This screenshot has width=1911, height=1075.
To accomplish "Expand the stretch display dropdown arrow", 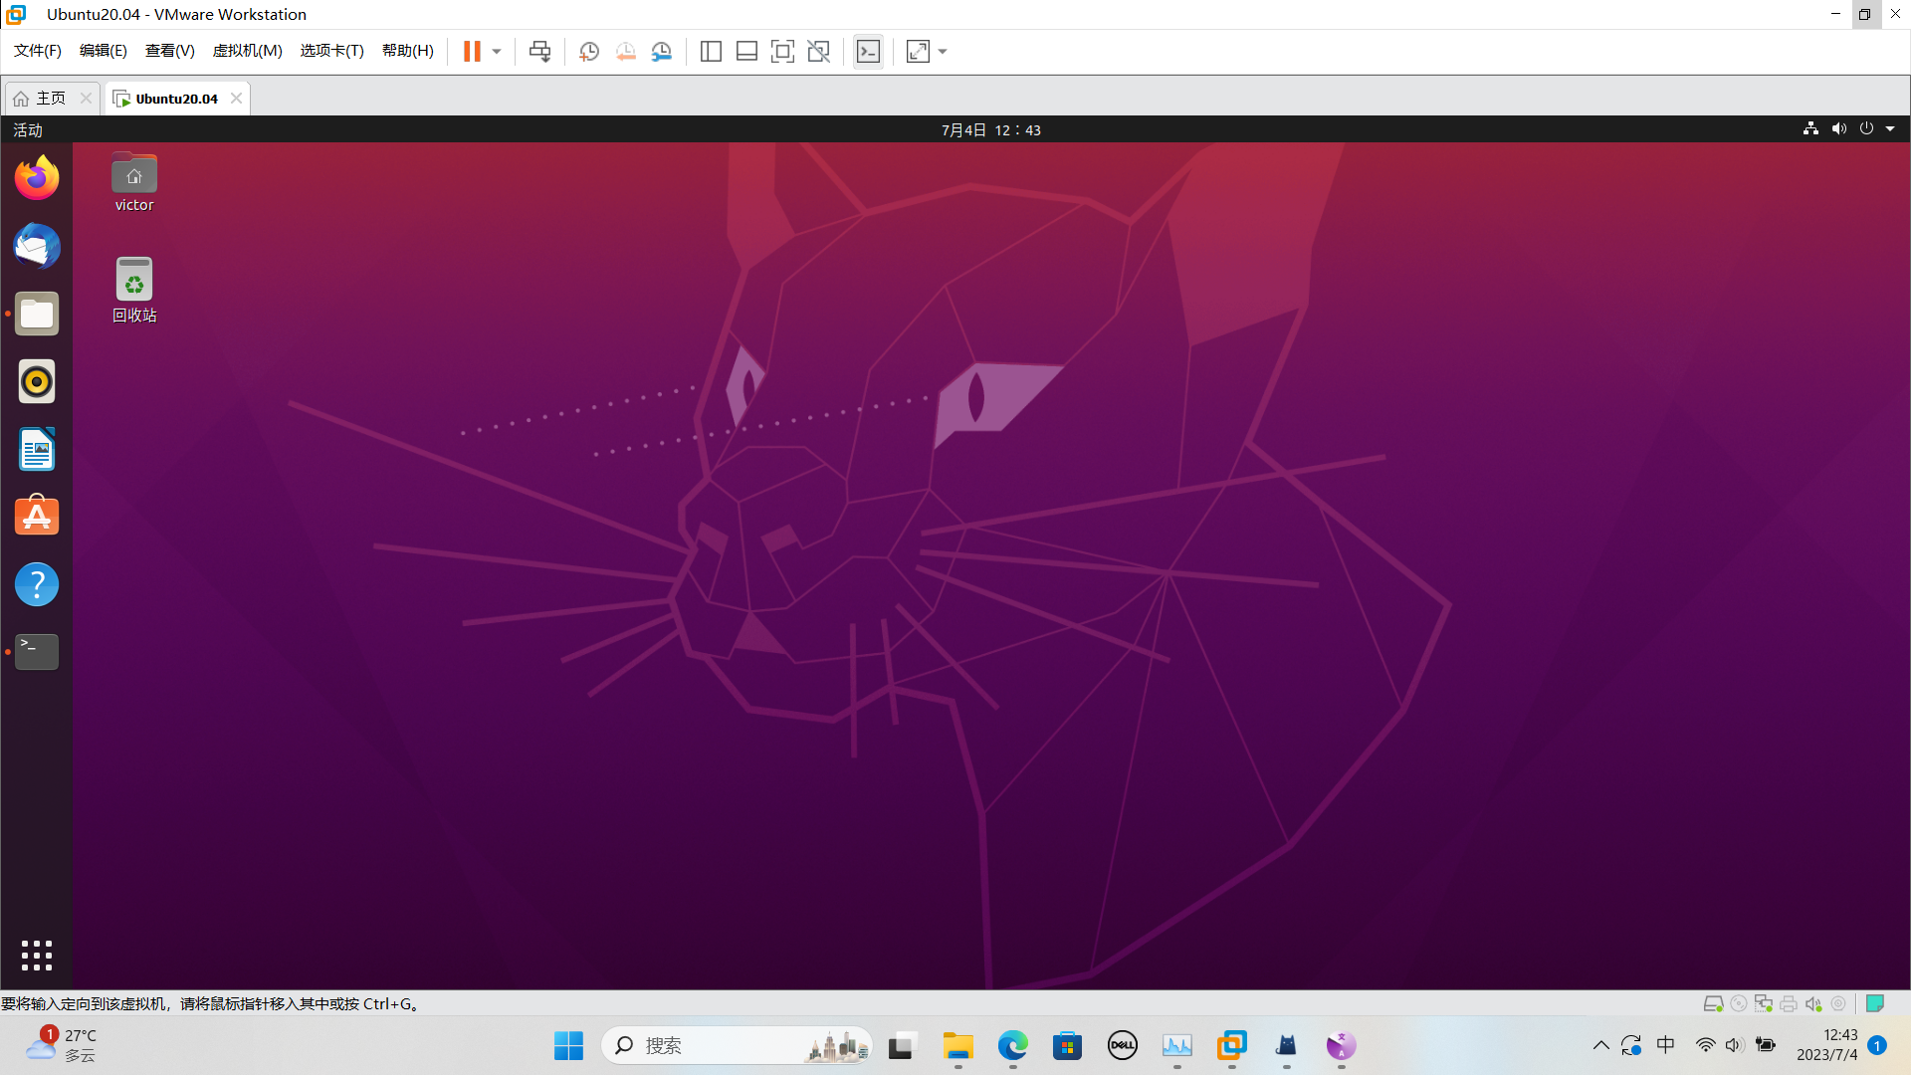I will (943, 51).
